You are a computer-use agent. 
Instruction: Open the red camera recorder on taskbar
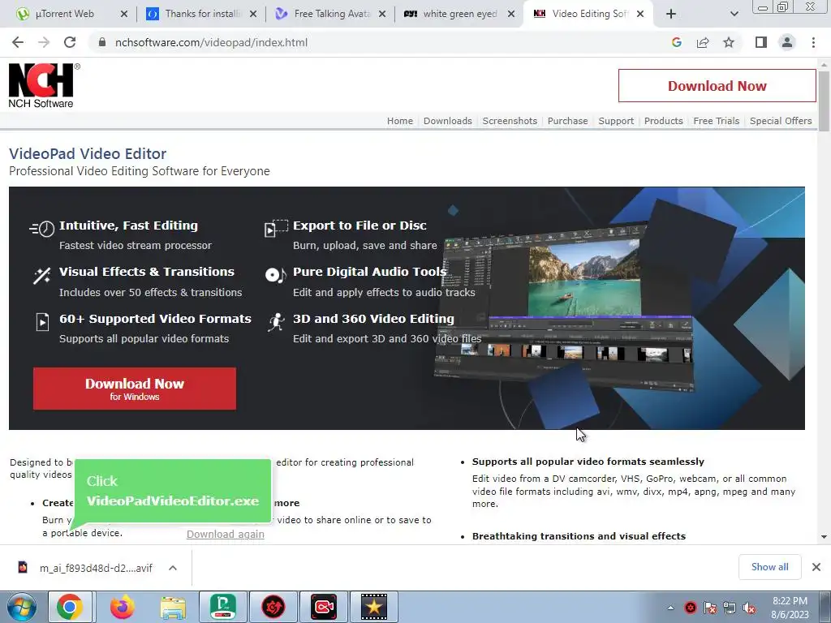[324, 607]
